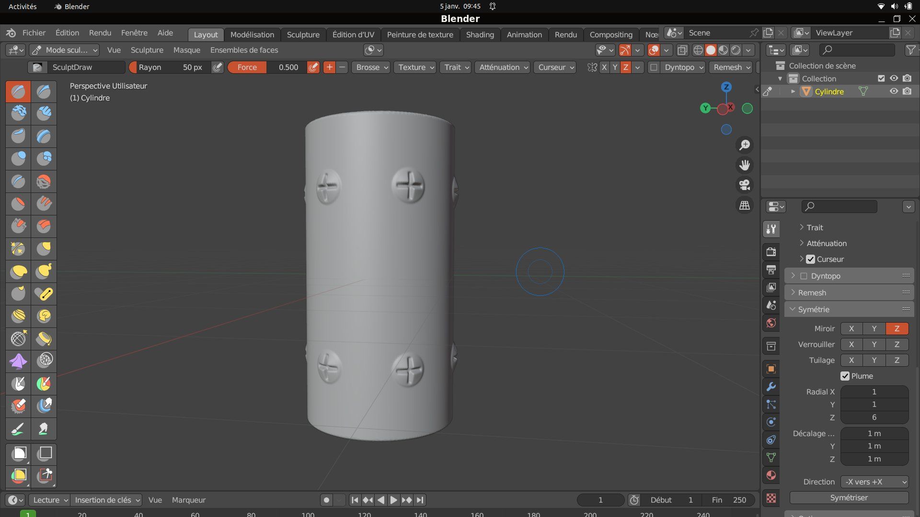Select the Draw sculpt brush tool
920x517 pixels.
click(18, 91)
